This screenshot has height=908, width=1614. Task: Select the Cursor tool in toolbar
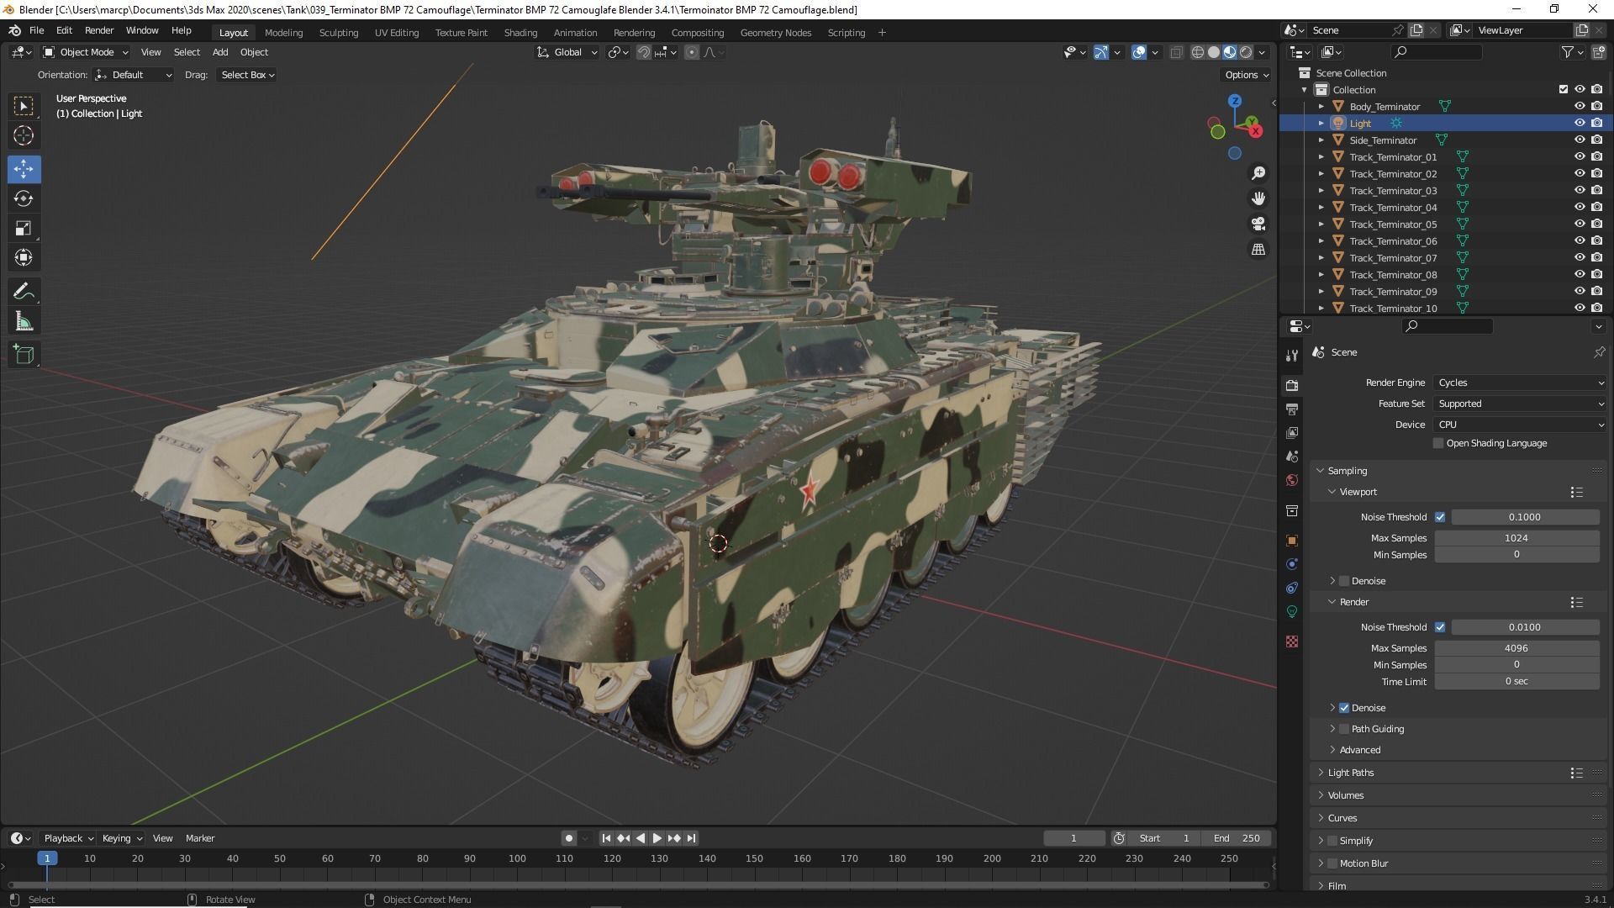[24, 135]
